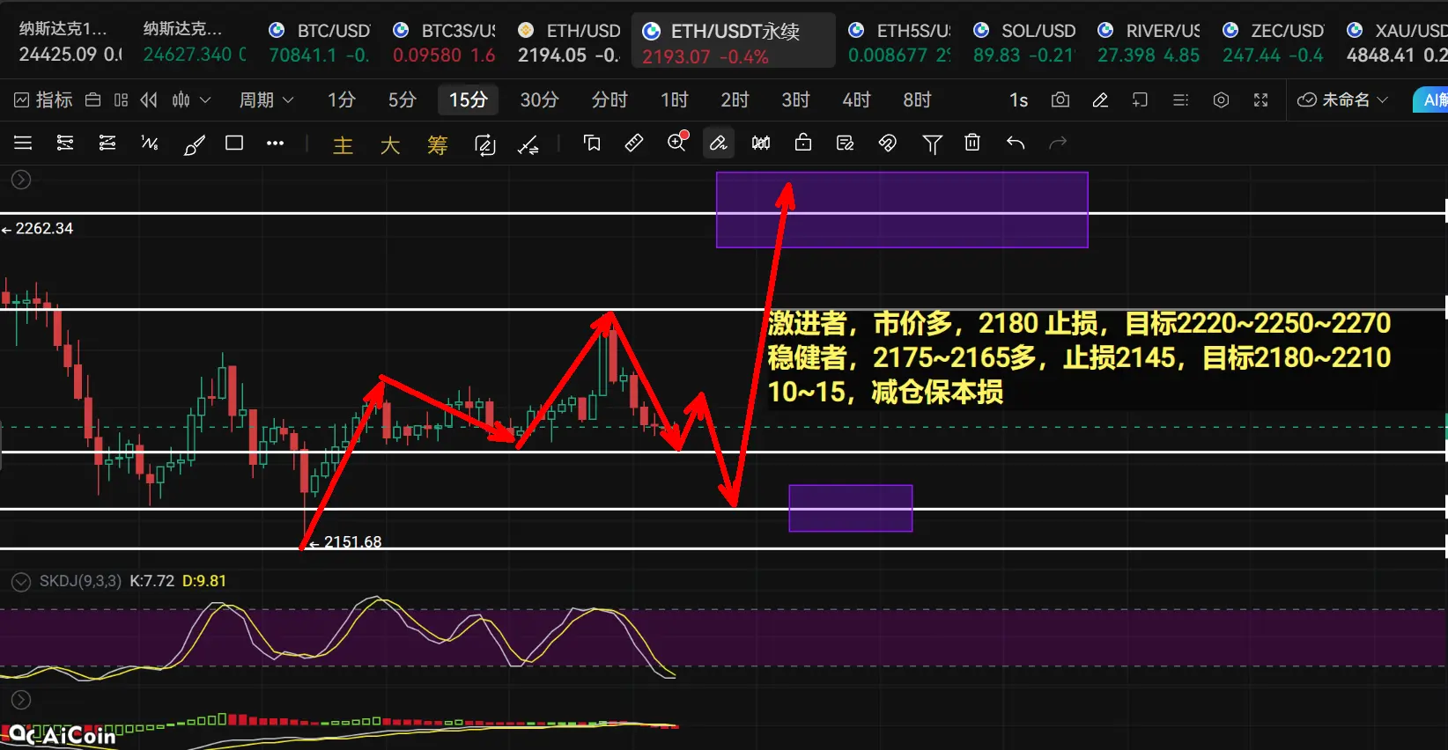Select the segment lines drawing tool
This screenshot has height=750, width=1448.
click(x=107, y=143)
